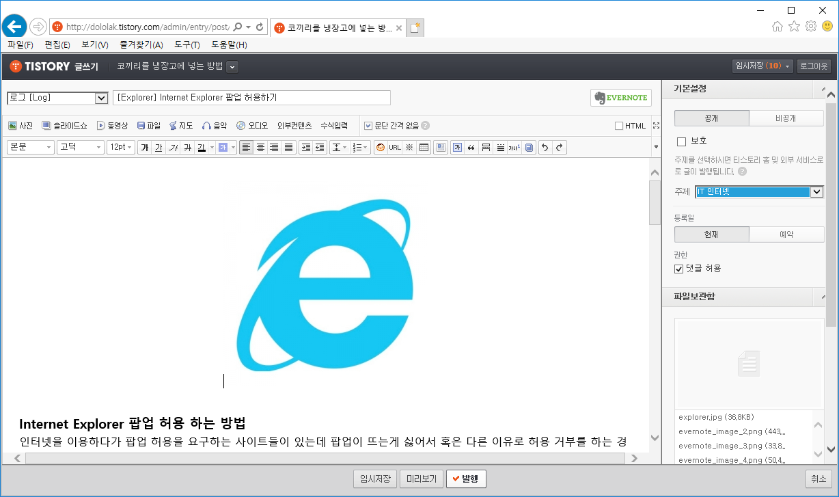This screenshot has height=497, width=839.
Task: Open the 고딕 font dropdown
Action: [81, 147]
